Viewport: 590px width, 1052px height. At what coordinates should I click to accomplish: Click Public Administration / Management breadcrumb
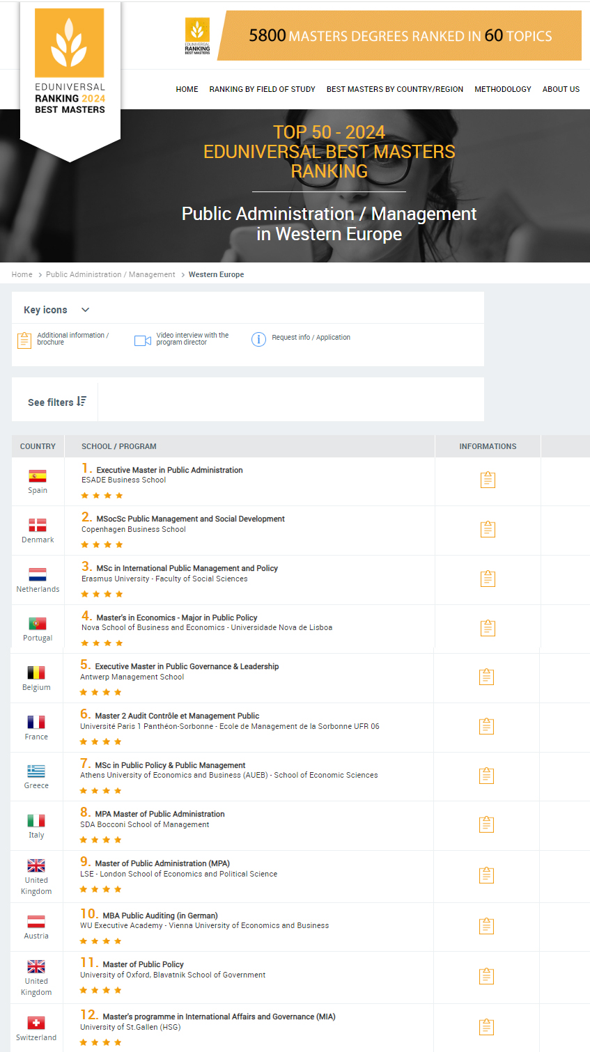coord(110,274)
